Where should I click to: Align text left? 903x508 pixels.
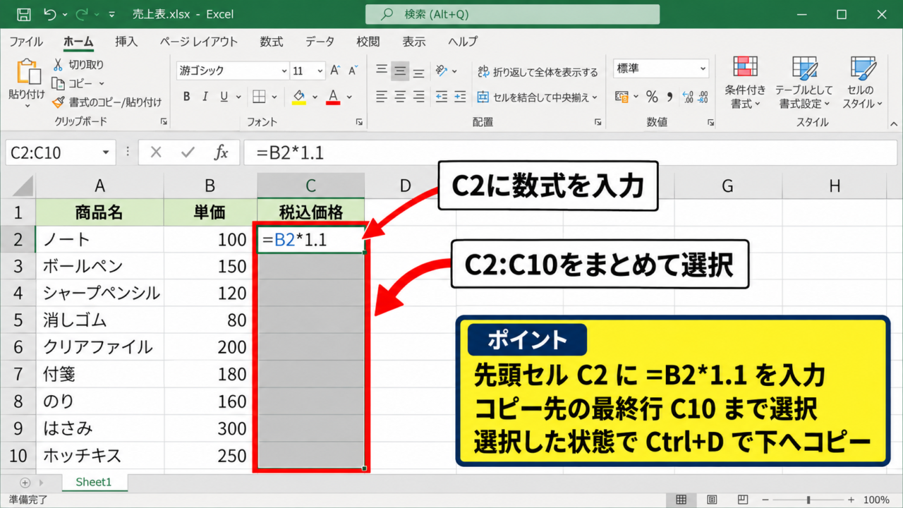coord(382,97)
